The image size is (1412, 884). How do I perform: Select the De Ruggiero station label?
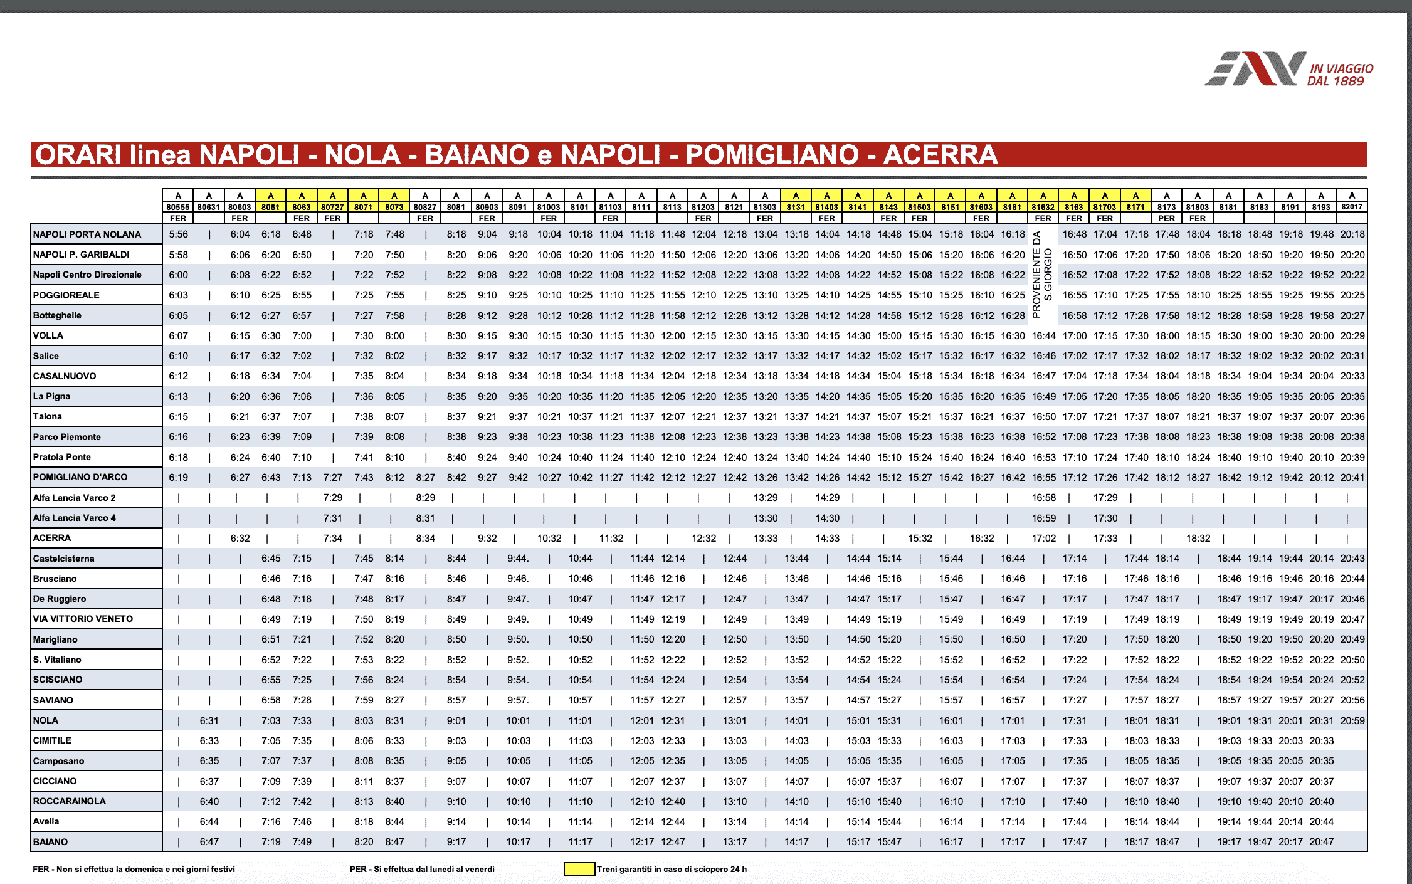point(60,599)
